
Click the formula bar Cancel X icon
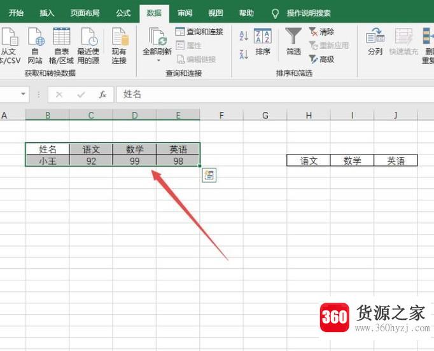pyautogui.click(x=59, y=95)
